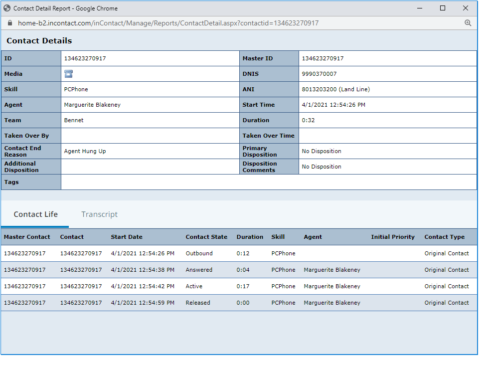Screen dimensions: 489x366
Task: Click the Contact Type column header
Action: pos(445,237)
